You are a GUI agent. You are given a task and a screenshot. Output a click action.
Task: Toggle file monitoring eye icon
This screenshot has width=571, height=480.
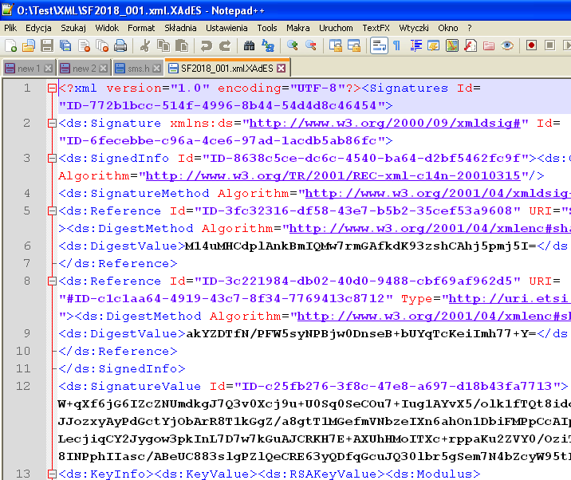[507, 46]
